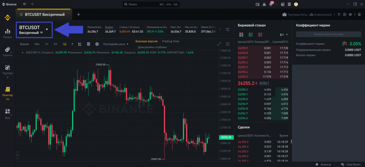365x167 pixels.
Task: Collapse the candle info line triangle
Action: (22, 53)
